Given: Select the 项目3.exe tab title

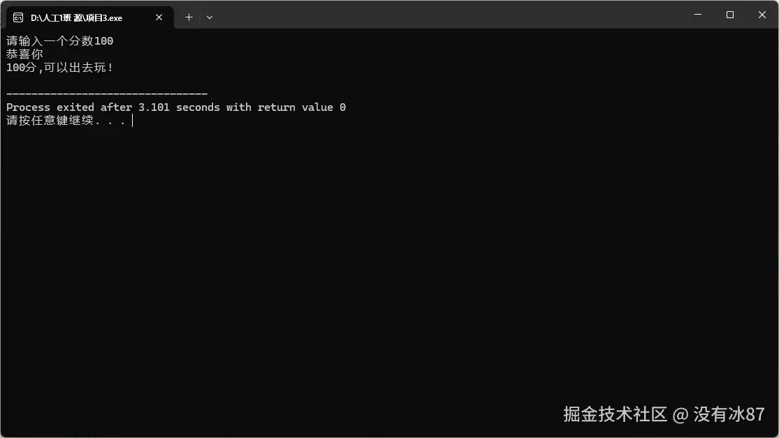Looking at the screenshot, I should [77, 18].
